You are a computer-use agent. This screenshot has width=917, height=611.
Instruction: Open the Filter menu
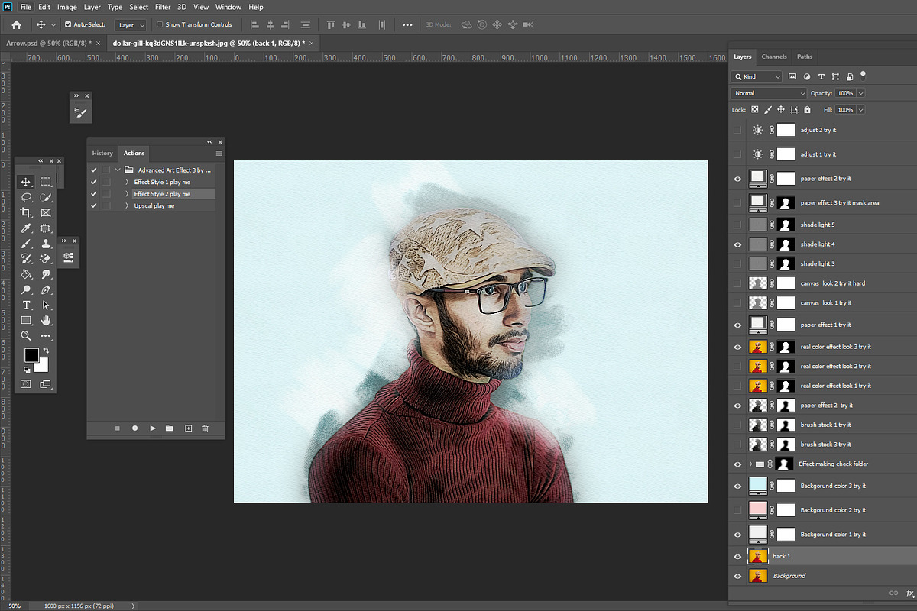point(163,7)
